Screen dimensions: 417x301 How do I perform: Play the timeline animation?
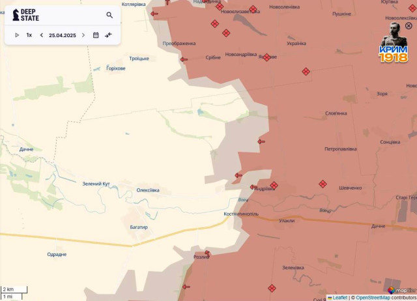(x=17, y=35)
